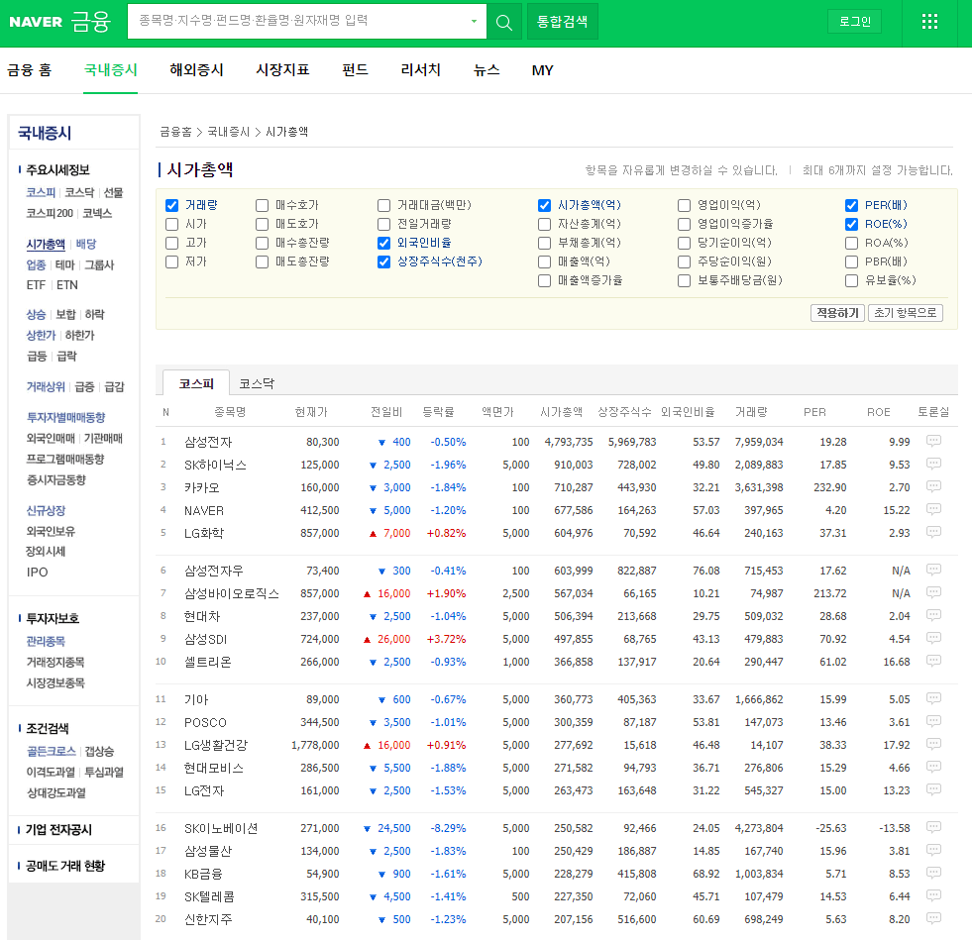Open discussion room icon for LG전자
This screenshot has width=972, height=940.
coord(933,790)
